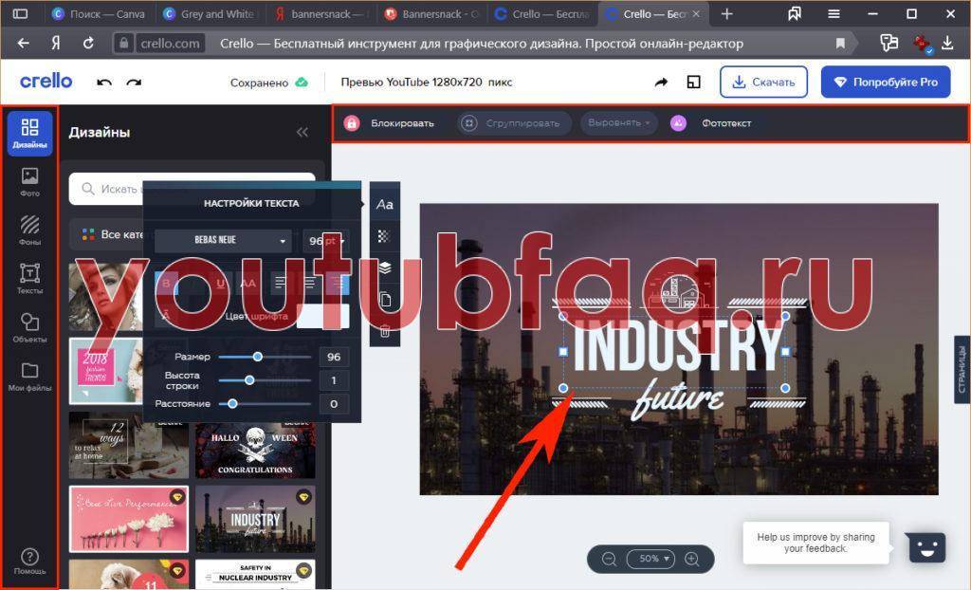Viewport: 971px width, 590px height.
Task: Open the Фото sidebar section
Action: coord(29,182)
